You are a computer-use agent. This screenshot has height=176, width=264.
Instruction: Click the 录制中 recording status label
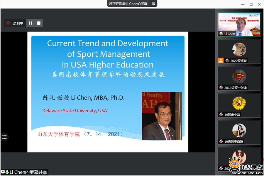point(18,23)
